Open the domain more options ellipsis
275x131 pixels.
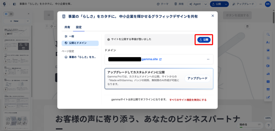(x=208, y=59)
